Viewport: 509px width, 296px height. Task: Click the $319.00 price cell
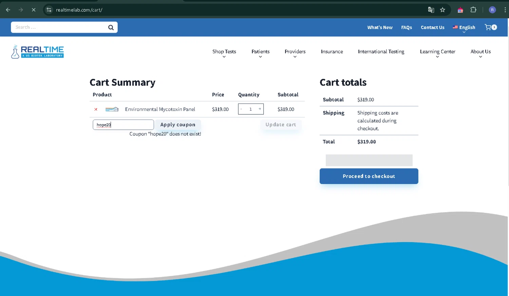coord(220,109)
